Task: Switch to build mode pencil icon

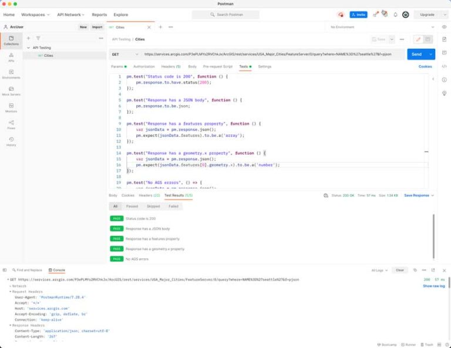Action: click(x=418, y=39)
